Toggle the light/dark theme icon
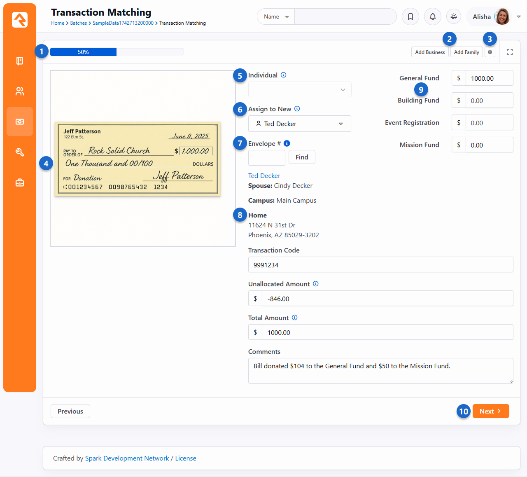This screenshot has height=477, width=527. click(454, 17)
